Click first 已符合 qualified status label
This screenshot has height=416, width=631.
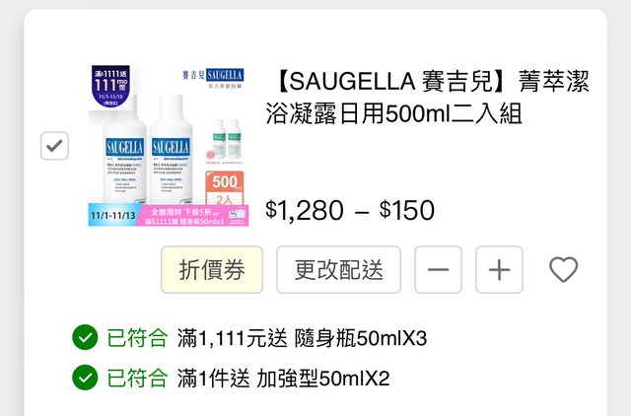[137, 338]
